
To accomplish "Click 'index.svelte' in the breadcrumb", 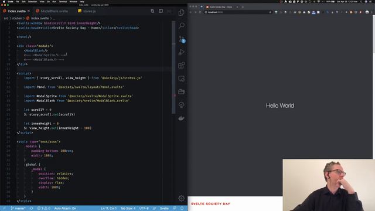I will click(40, 18).
